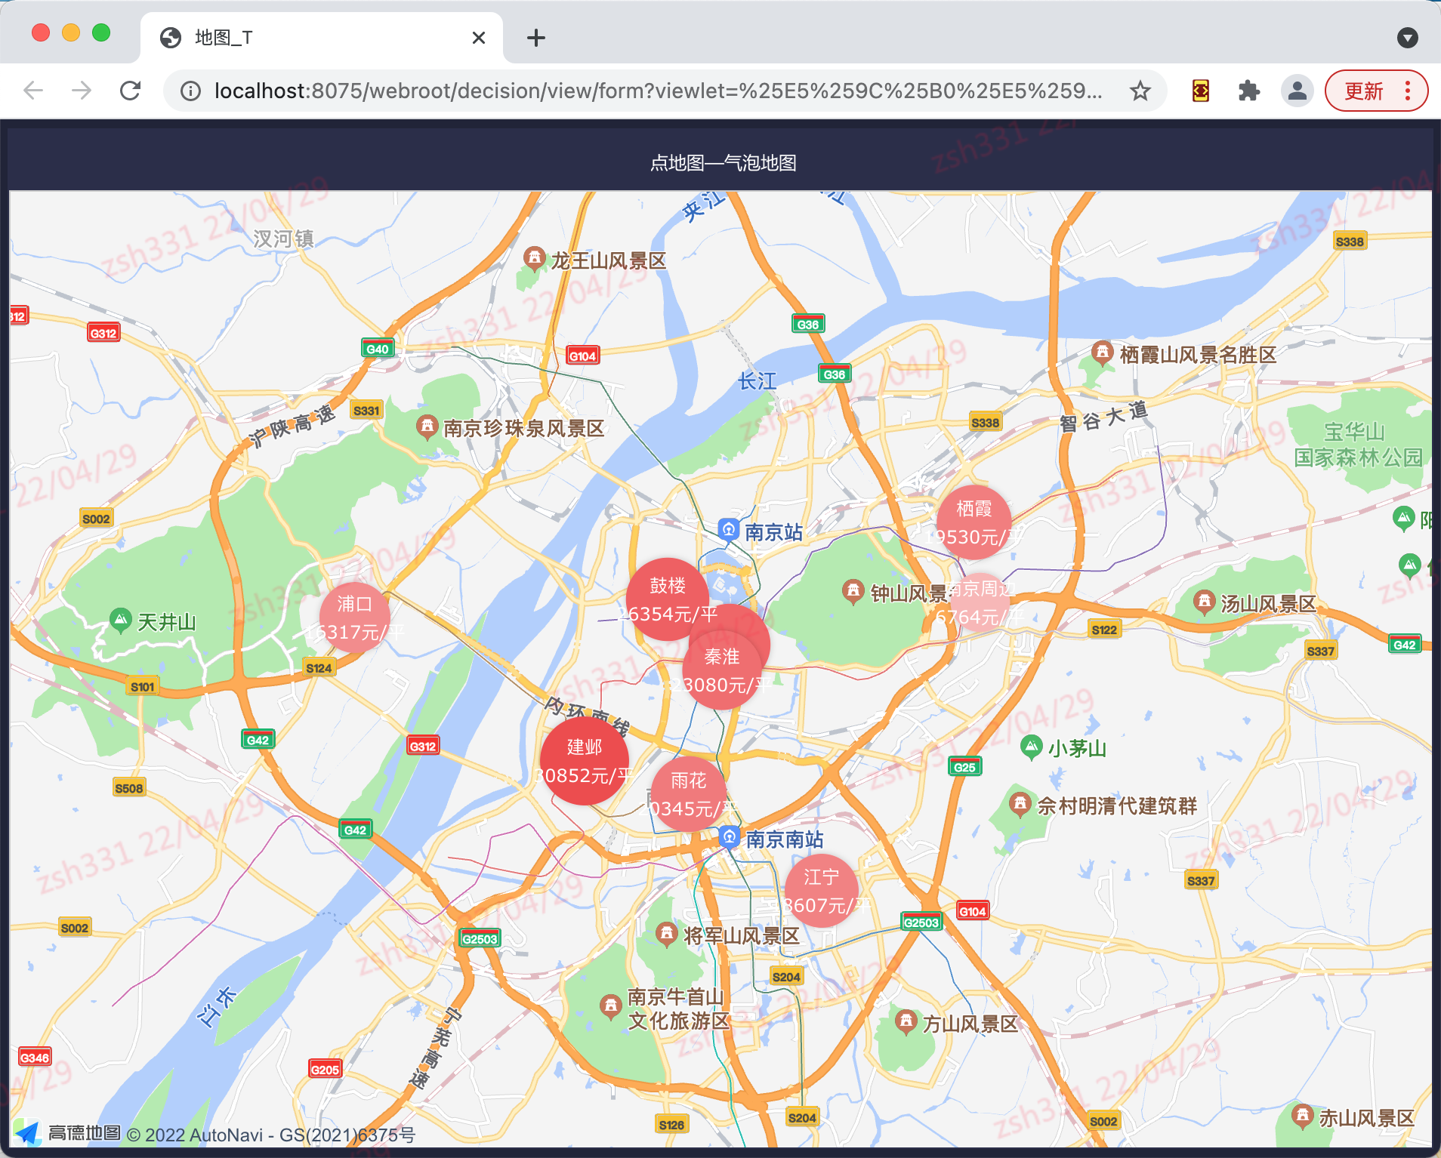The image size is (1441, 1158).
Task: Click the 佘村明清代建筑群 landmark icon
Action: click(x=1020, y=804)
